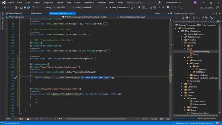The image size is (222, 125).
Task: Open the Any CPU platform dropdown
Action: click(65, 8)
